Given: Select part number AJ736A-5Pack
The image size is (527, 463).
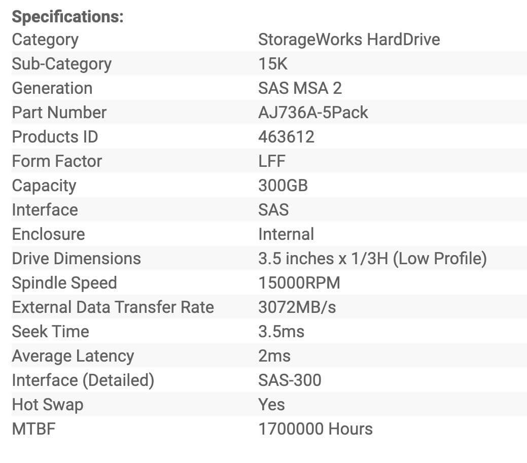Looking at the screenshot, I should 313,113.
